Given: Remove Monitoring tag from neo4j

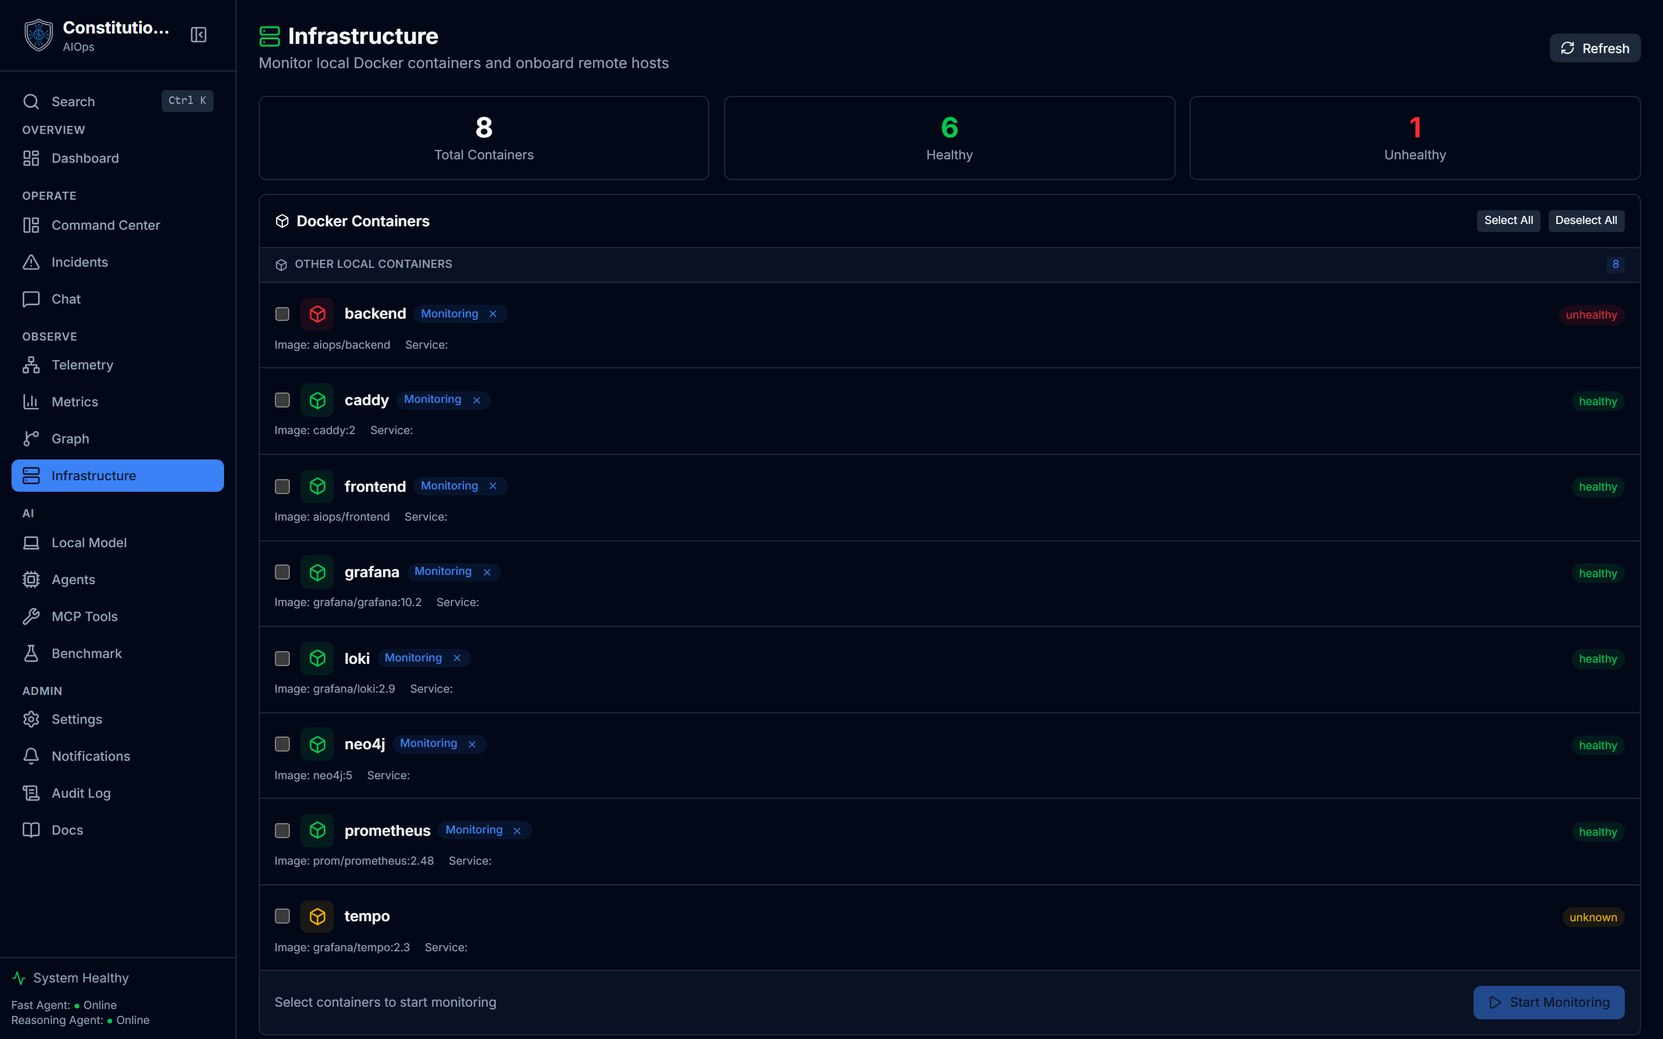Looking at the screenshot, I should 472,744.
